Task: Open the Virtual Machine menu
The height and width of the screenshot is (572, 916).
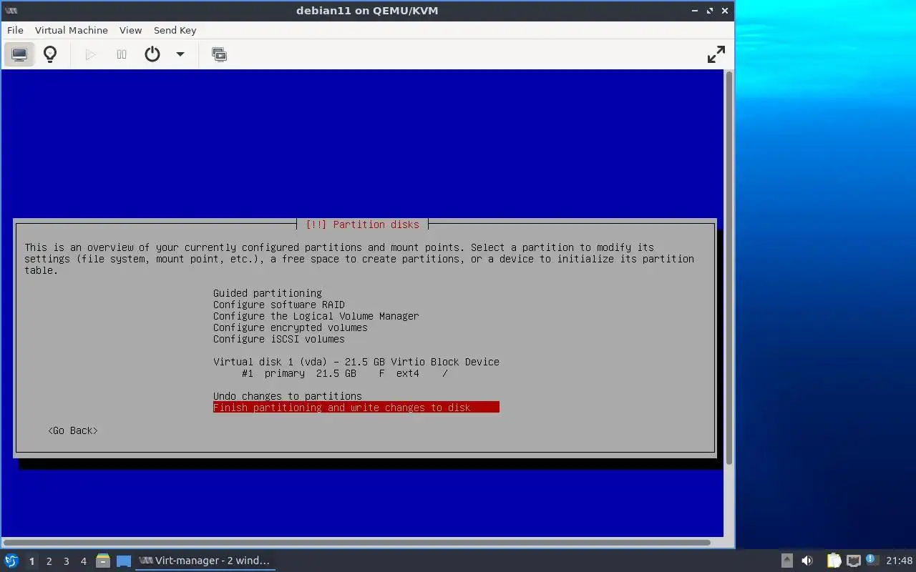Action: click(72, 30)
